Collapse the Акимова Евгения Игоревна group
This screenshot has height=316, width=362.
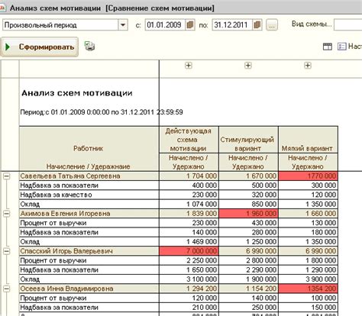[x=7, y=214]
